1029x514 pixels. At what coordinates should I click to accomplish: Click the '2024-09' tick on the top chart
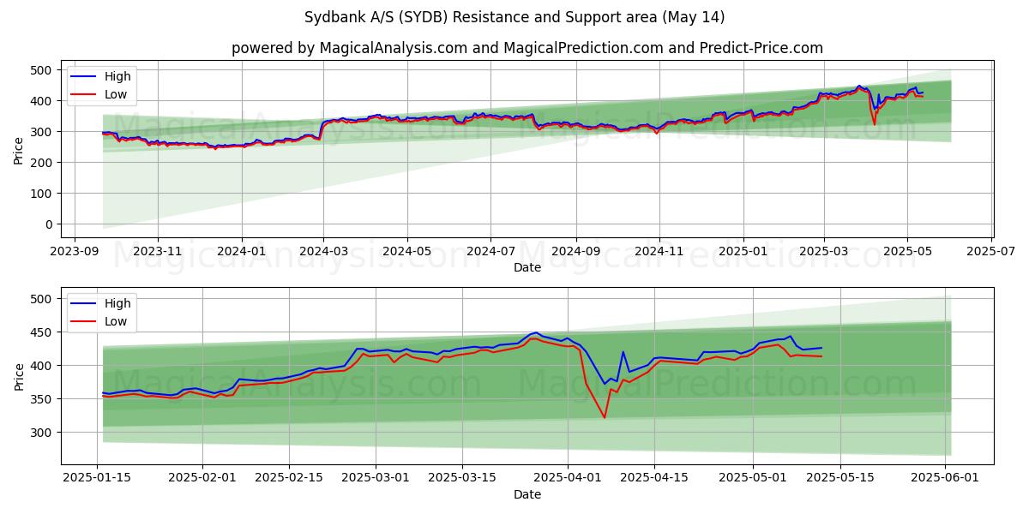[x=575, y=250]
